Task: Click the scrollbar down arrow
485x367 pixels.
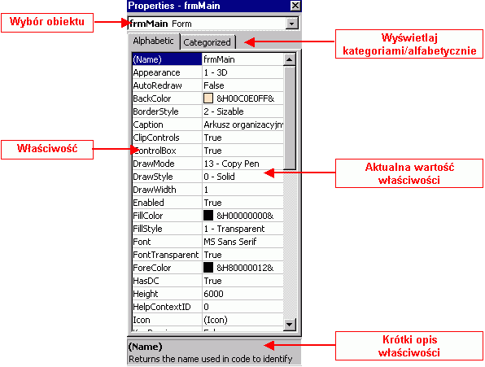Action: (x=290, y=325)
